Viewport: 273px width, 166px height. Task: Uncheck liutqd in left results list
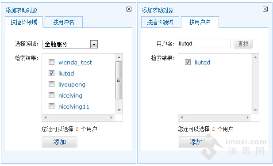coord(51,73)
